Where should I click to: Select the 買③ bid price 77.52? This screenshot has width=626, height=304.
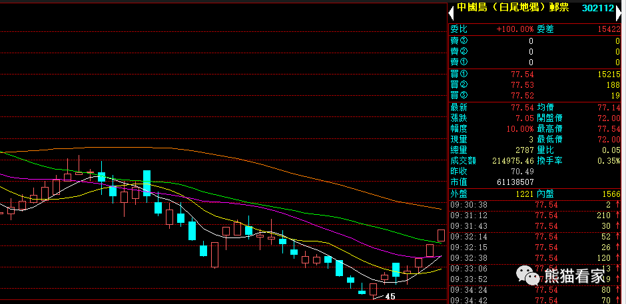[x=523, y=96]
